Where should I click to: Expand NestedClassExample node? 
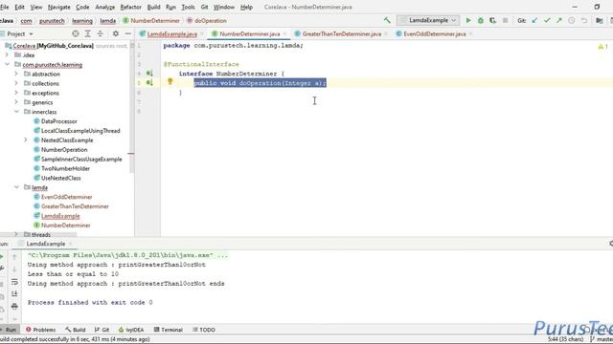point(26,140)
